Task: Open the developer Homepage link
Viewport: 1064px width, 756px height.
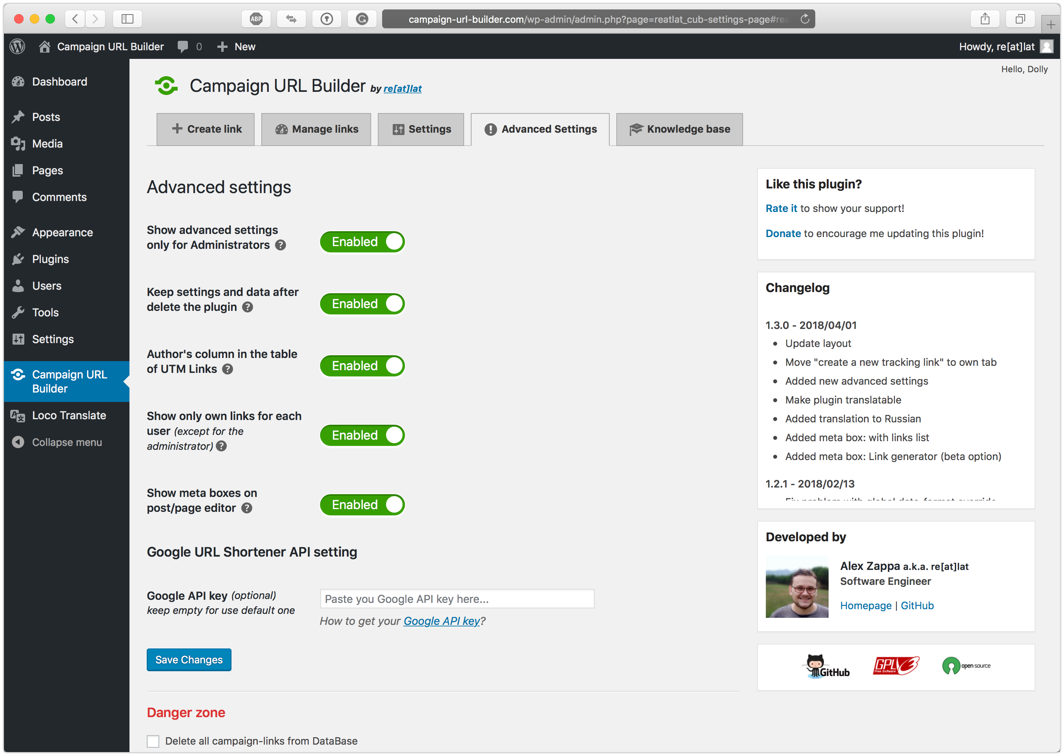Action: (866, 606)
